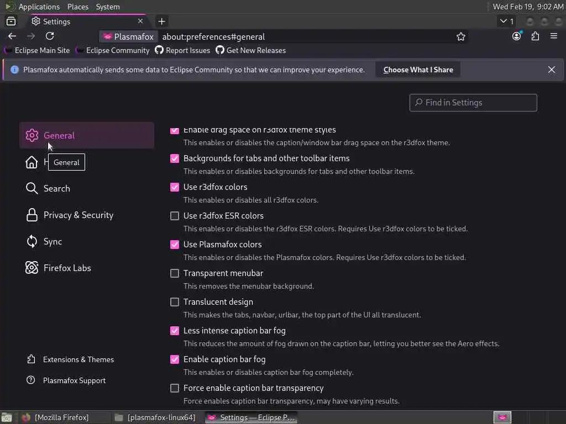This screenshot has width=566, height=424.
Task: Click the Extensions & Themes puzzle icon
Action: (31, 359)
